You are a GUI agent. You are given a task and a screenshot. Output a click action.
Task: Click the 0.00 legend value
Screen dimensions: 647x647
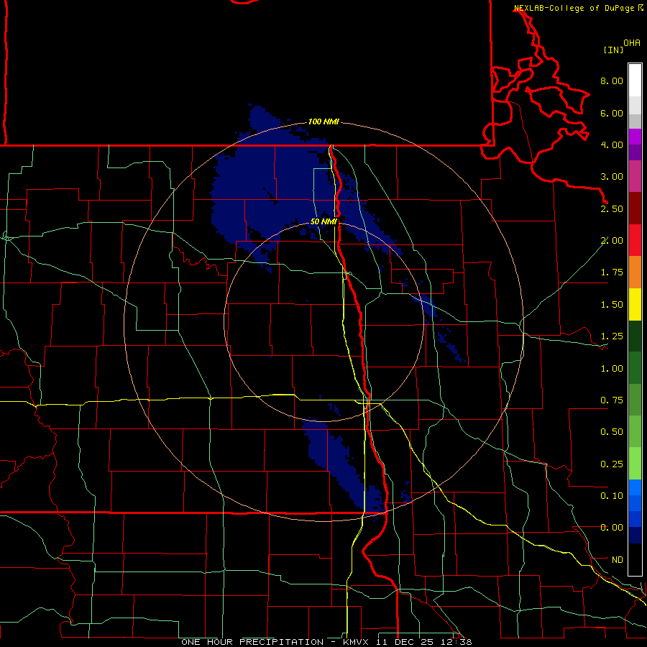click(612, 528)
